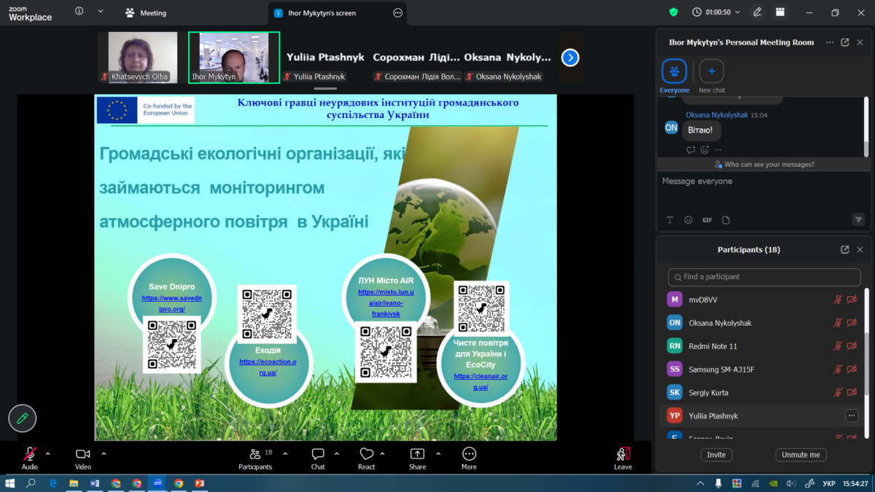Image resolution: width=875 pixels, height=492 pixels.
Task: Show next video thumbnails with the arrow
Action: pos(570,58)
